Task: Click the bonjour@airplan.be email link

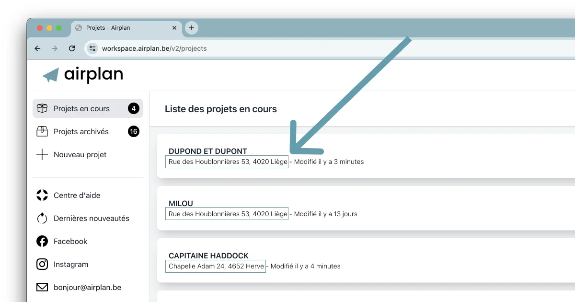Action: pos(87,288)
